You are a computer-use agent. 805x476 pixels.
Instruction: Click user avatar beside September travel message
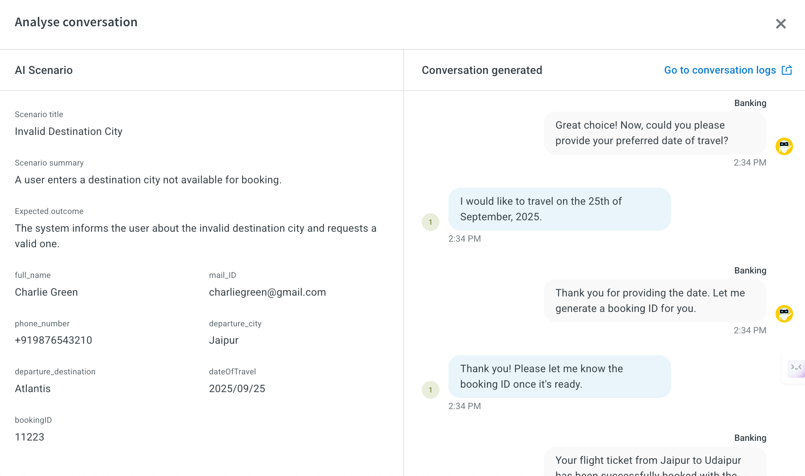tap(430, 222)
